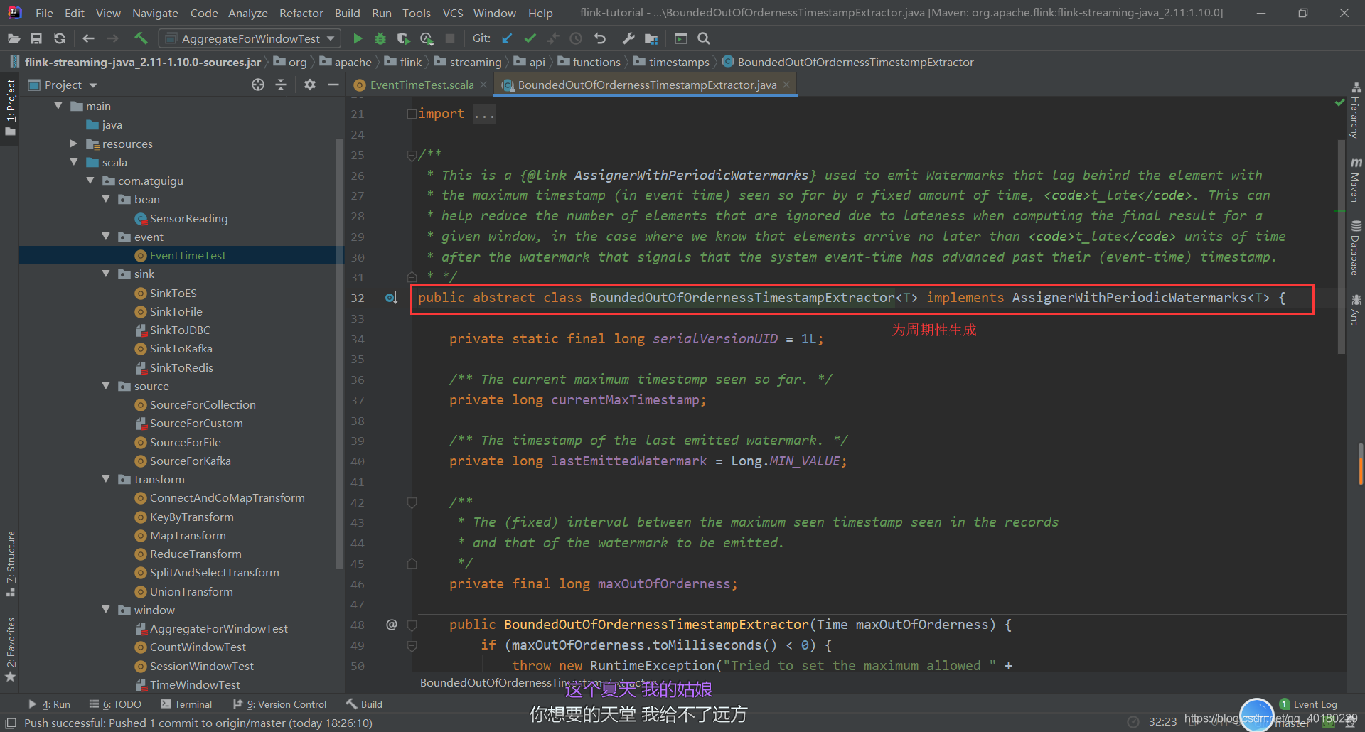
Task: Open Search Everywhere magnifier icon
Action: coord(704,38)
